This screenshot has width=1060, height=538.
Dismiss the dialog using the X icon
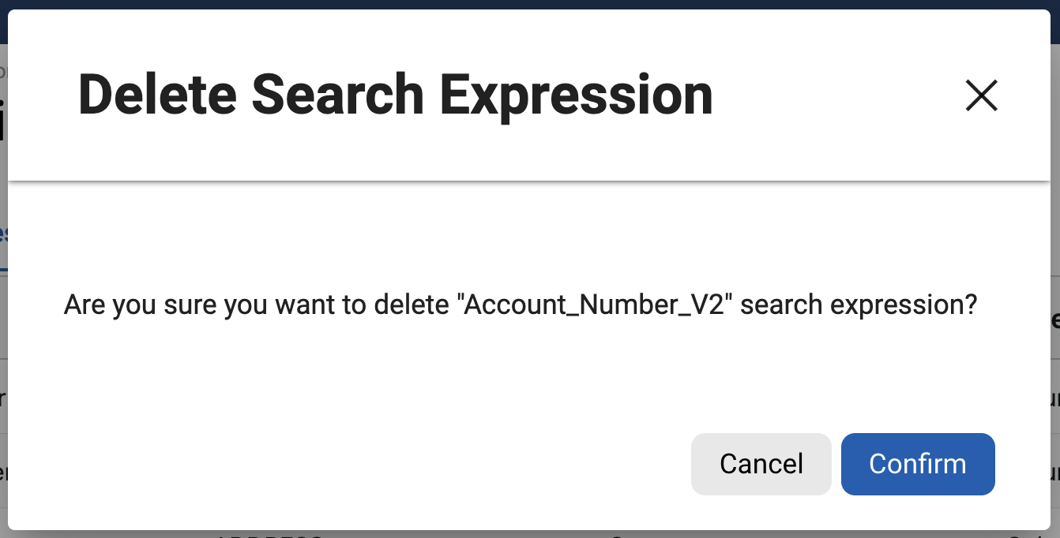[x=982, y=95]
